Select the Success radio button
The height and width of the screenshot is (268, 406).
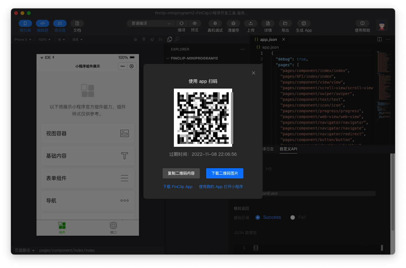258,217
